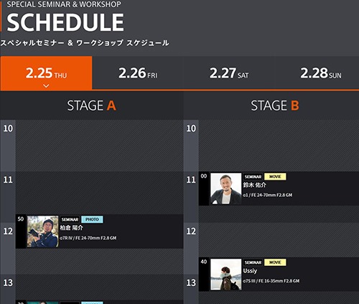Viewport: 359px width, 304px height.
Task: Select the 2.25 THU date tab
Action: 46,73
